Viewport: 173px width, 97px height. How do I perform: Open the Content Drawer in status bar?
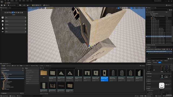pyautogui.click(x=4, y=96)
